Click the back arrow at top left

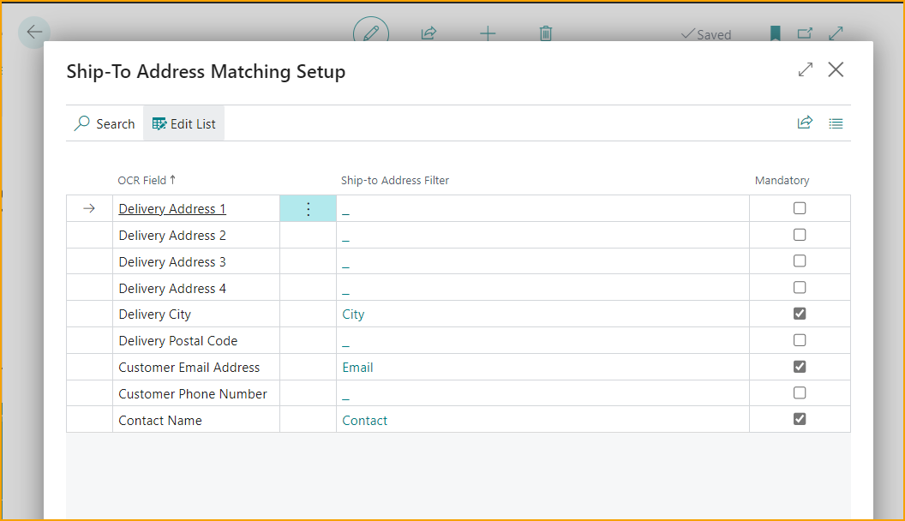click(33, 33)
